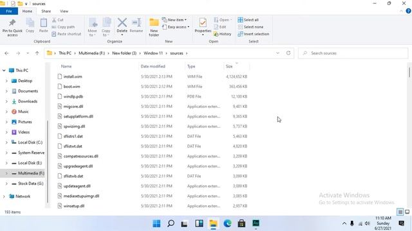Copy path to clipboard
Image resolution: width=412 pixels, height=231 pixels.
point(63,27)
